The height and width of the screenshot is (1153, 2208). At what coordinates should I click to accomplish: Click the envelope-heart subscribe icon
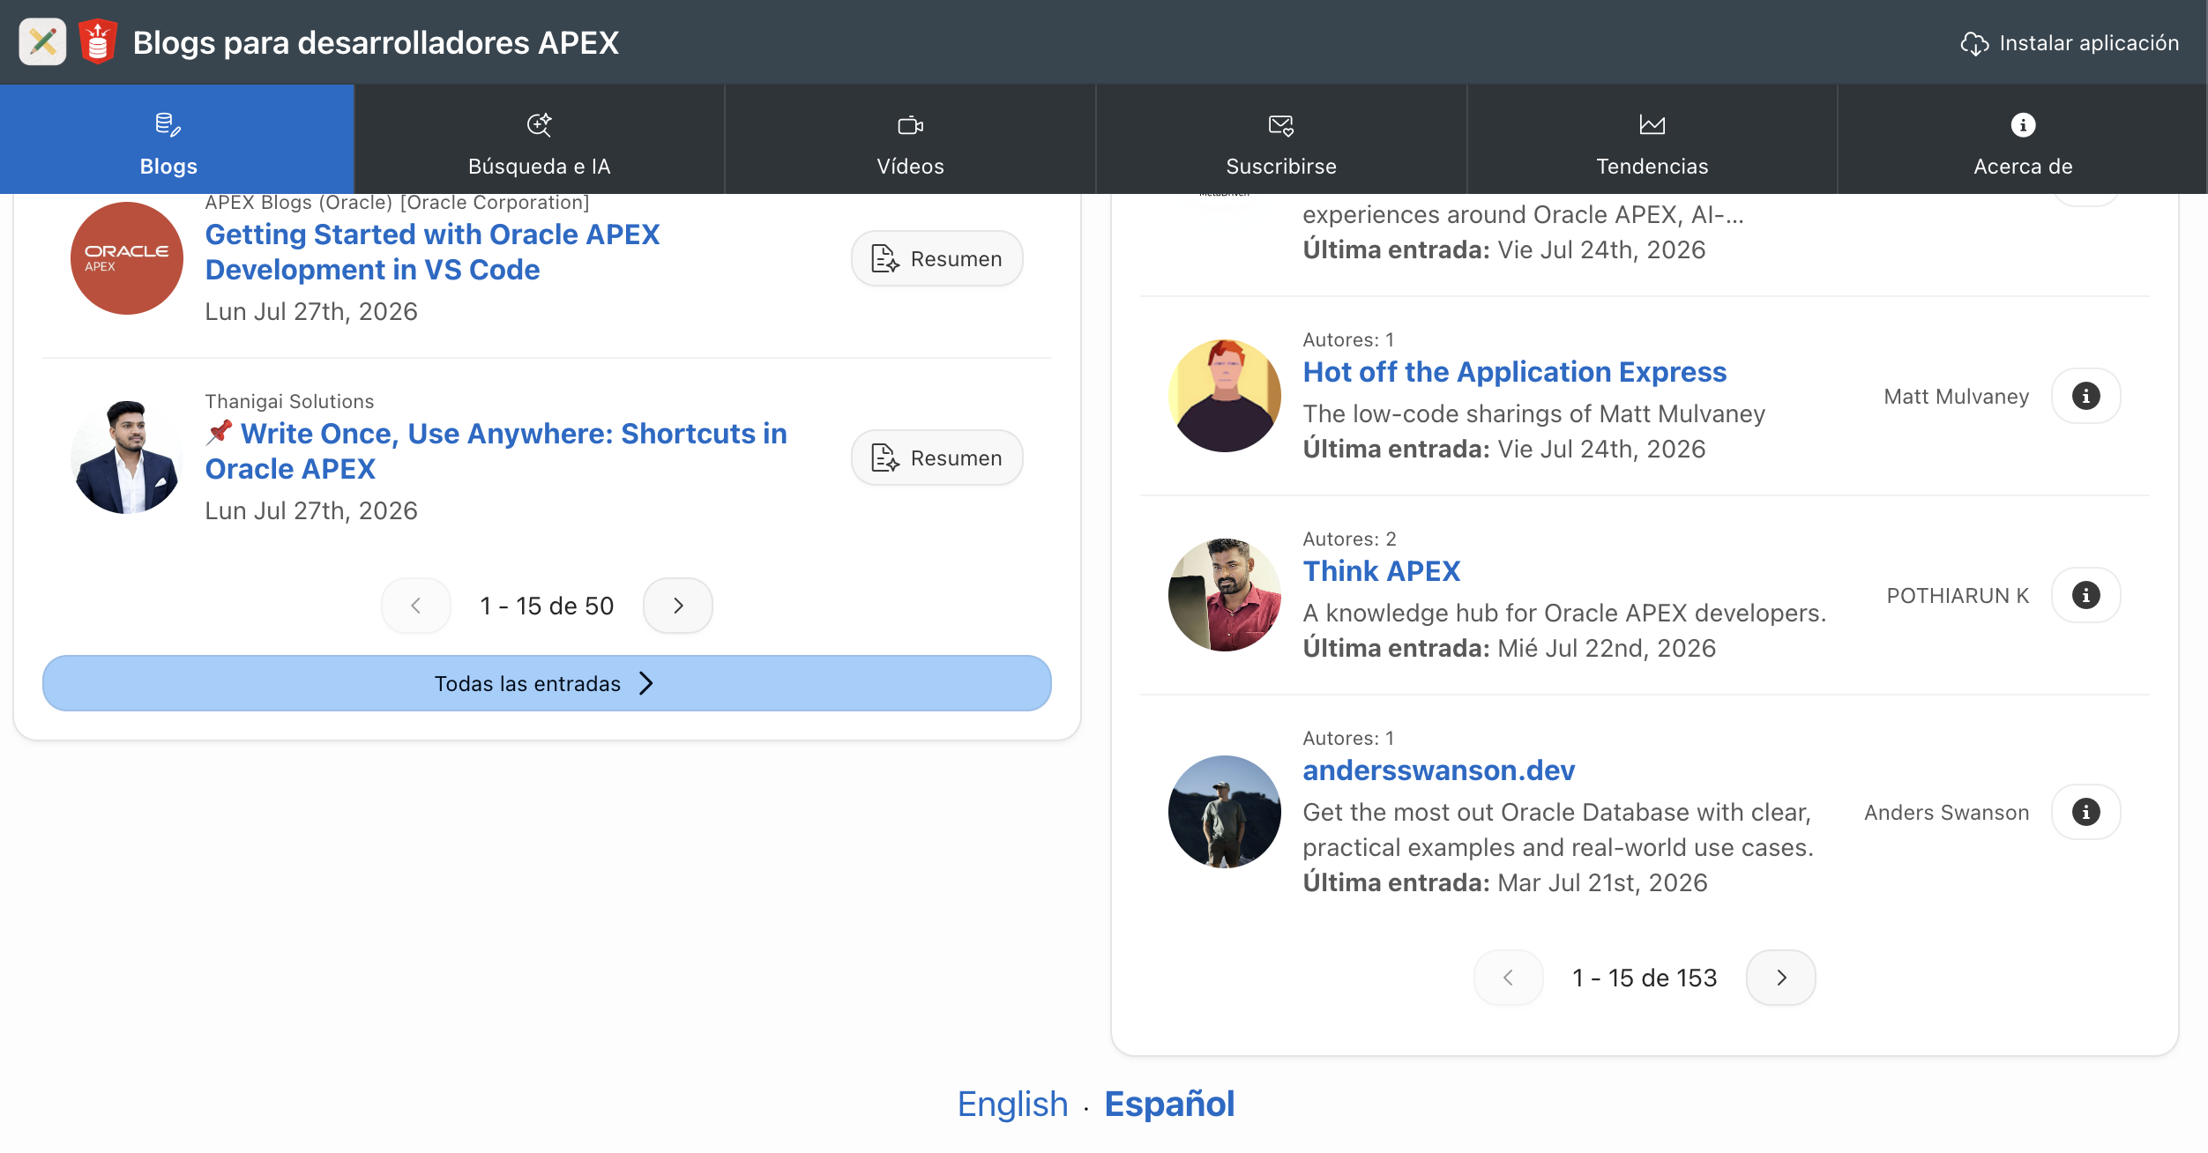pyautogui.click(x=1281, y=125)
